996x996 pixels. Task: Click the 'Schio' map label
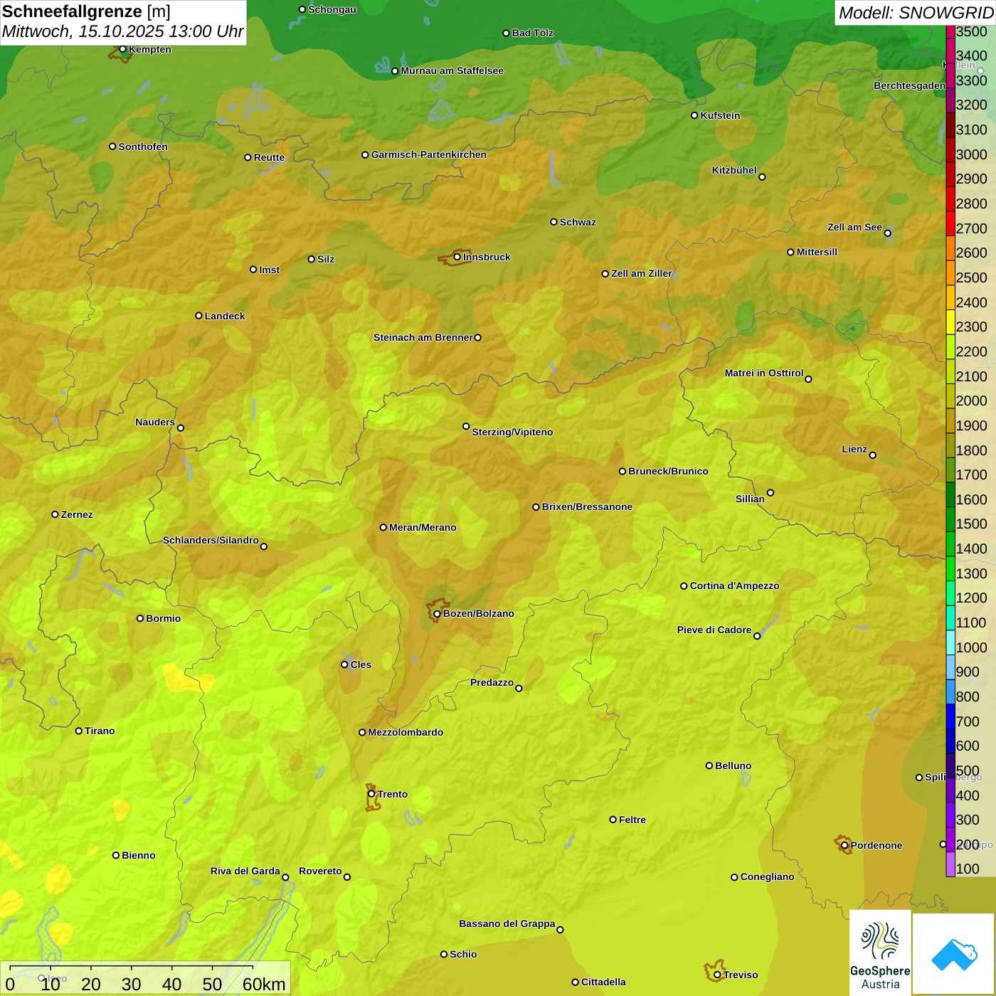(463, 954)
